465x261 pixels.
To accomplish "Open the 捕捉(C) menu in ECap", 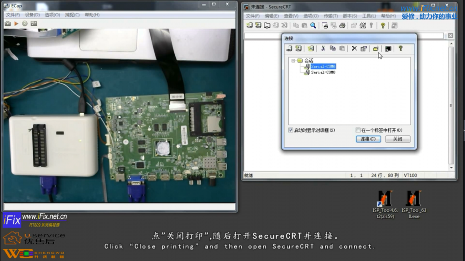I will 72,14.
